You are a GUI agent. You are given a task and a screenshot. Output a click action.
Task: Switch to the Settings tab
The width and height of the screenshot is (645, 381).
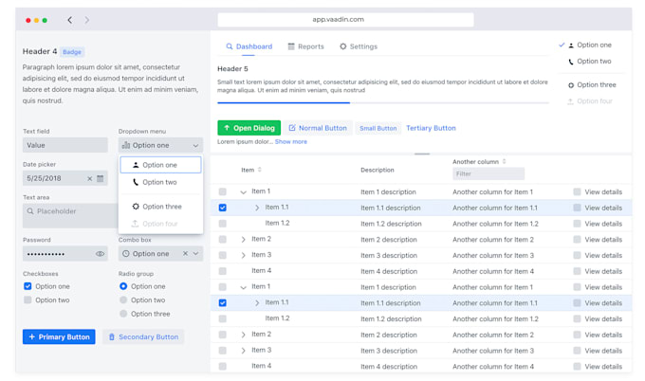pos(359,46)
